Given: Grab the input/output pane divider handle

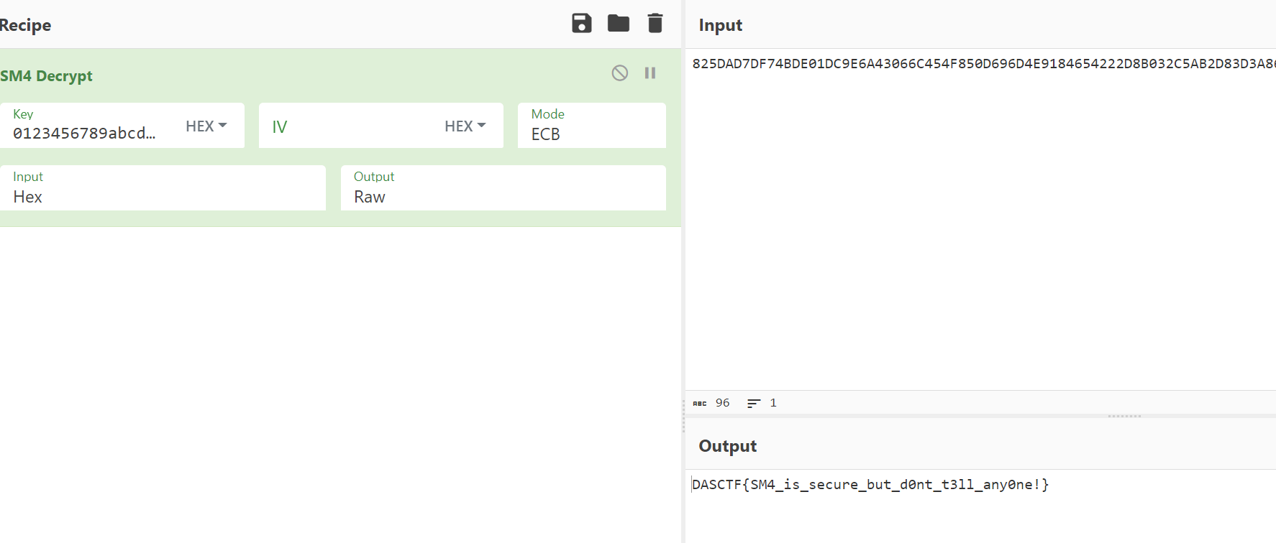Looking at the screenshot, I should click(x=1124, y=416).
